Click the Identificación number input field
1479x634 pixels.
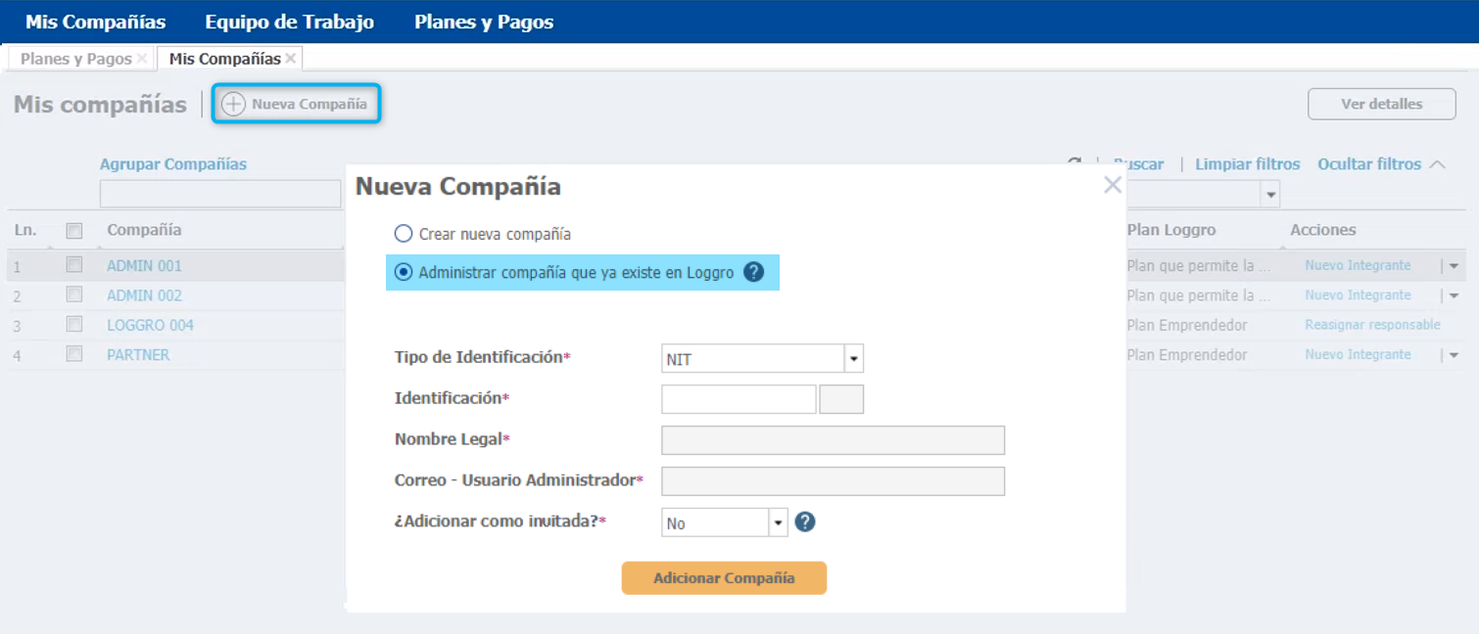click(x=739, y=399)
